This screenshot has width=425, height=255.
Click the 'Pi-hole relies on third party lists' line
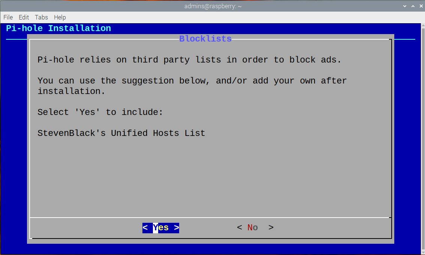click(190, 60)
